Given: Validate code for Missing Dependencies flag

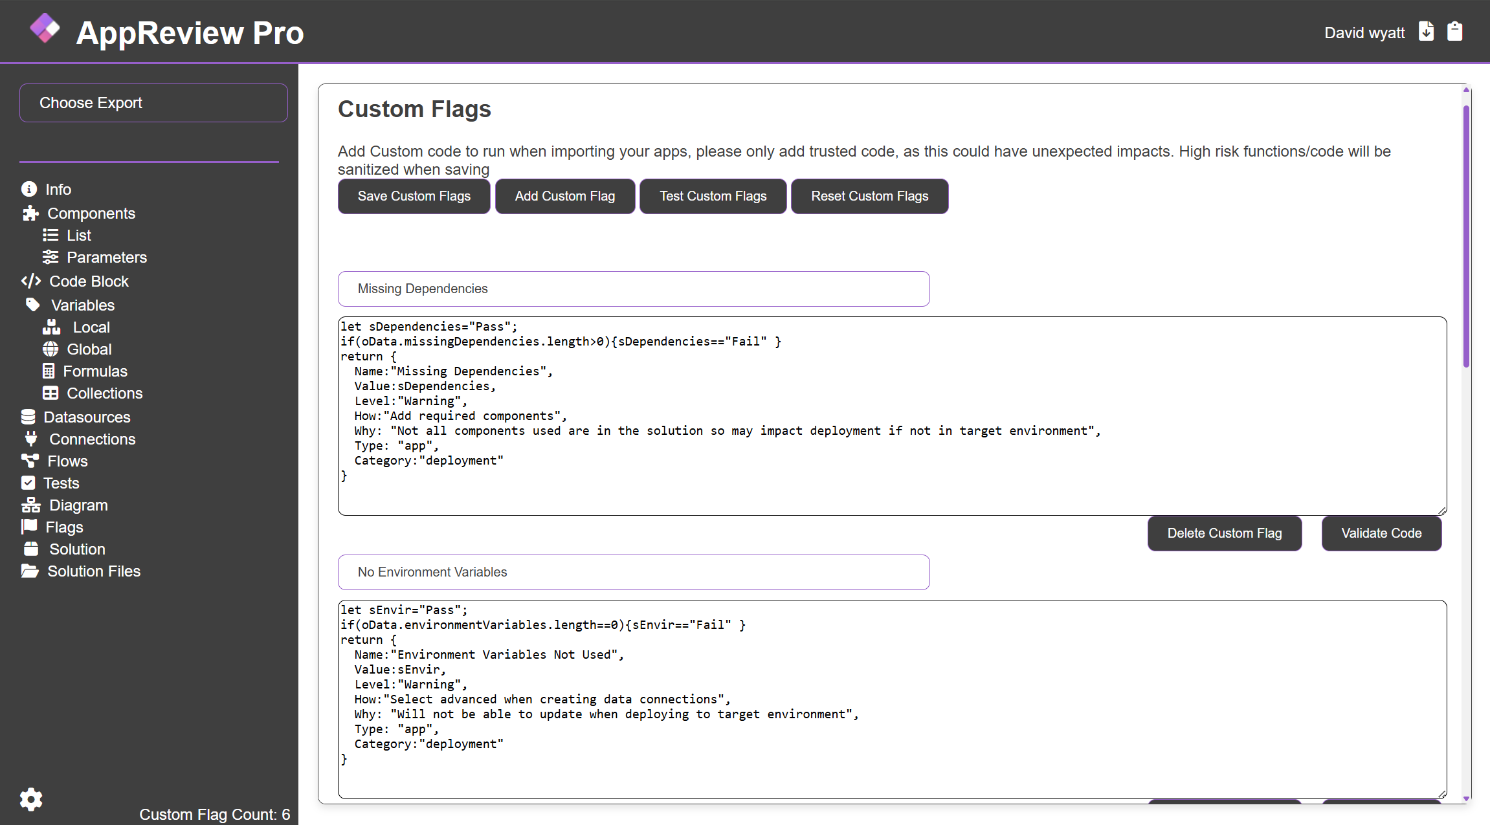Looking at the screenshot, I should [x=1381, y=533].
